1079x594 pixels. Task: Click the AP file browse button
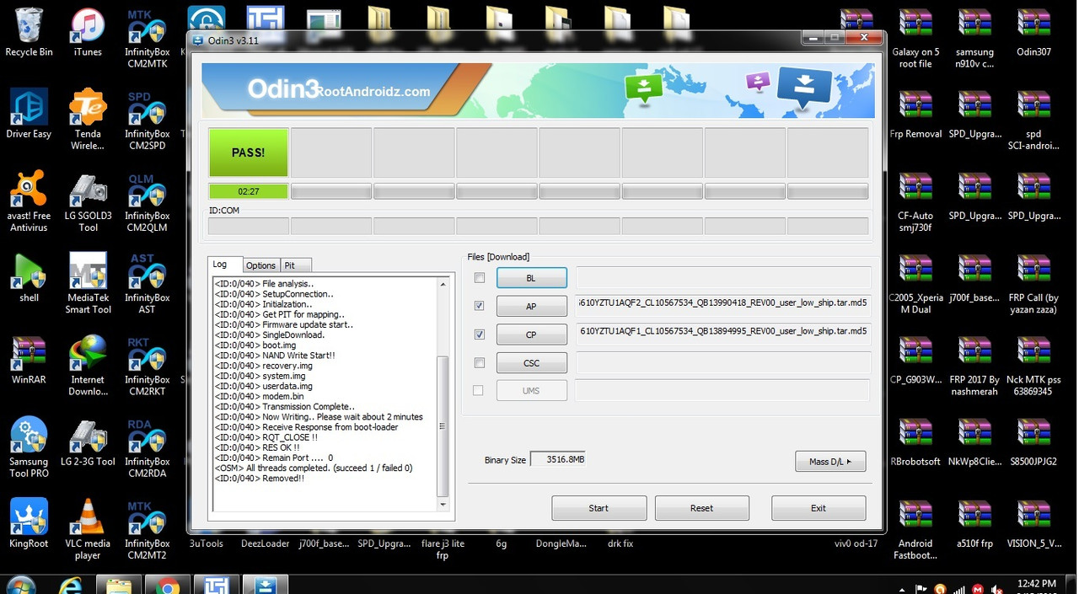(x=531, y=306)
